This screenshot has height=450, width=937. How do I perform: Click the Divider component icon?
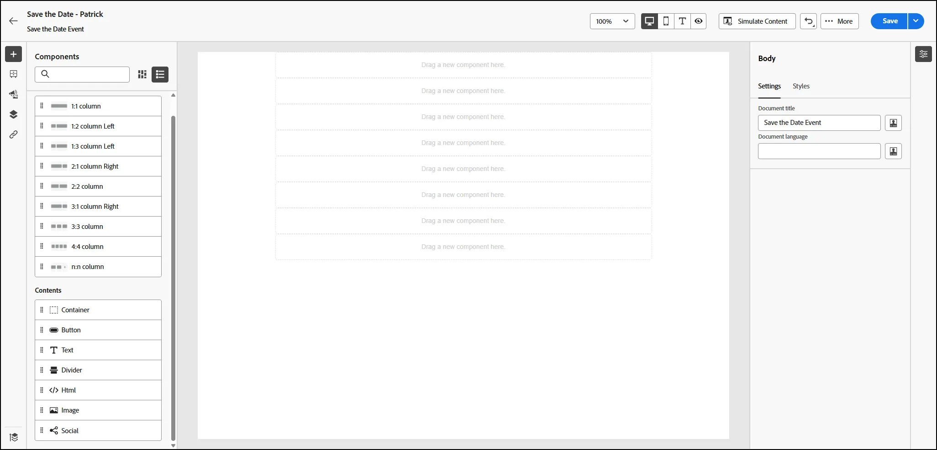tap(53, 370)
